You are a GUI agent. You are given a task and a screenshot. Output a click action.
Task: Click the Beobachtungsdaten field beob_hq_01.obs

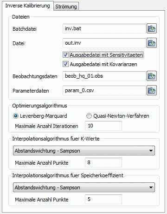point(104,76)
